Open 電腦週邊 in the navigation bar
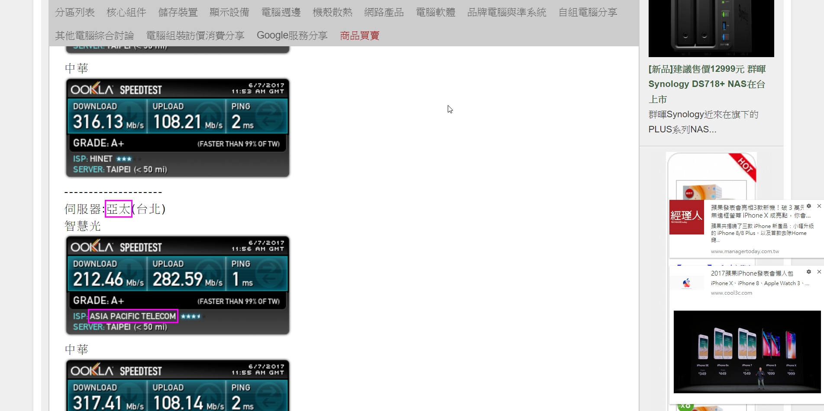824x411 pixels. click(x=281, y=12)
